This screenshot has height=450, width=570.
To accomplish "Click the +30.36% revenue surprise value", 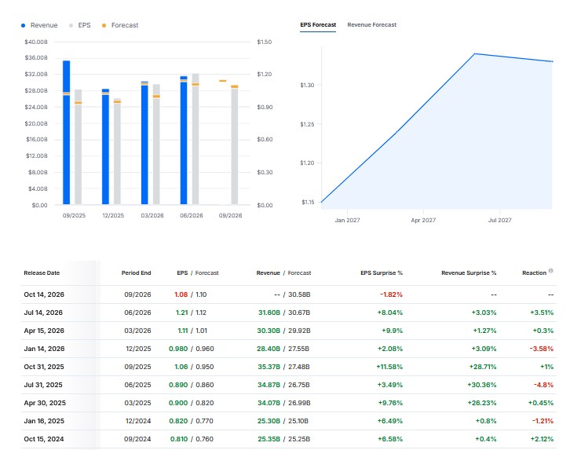I will click(481, 385).
